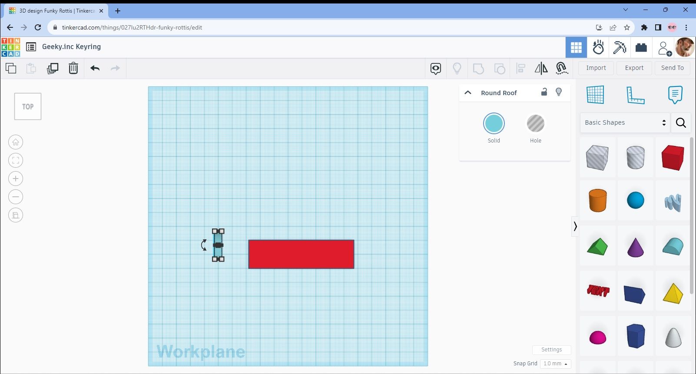Undo the last action
This screenshot has width=696, height=374.
point(95,68)
